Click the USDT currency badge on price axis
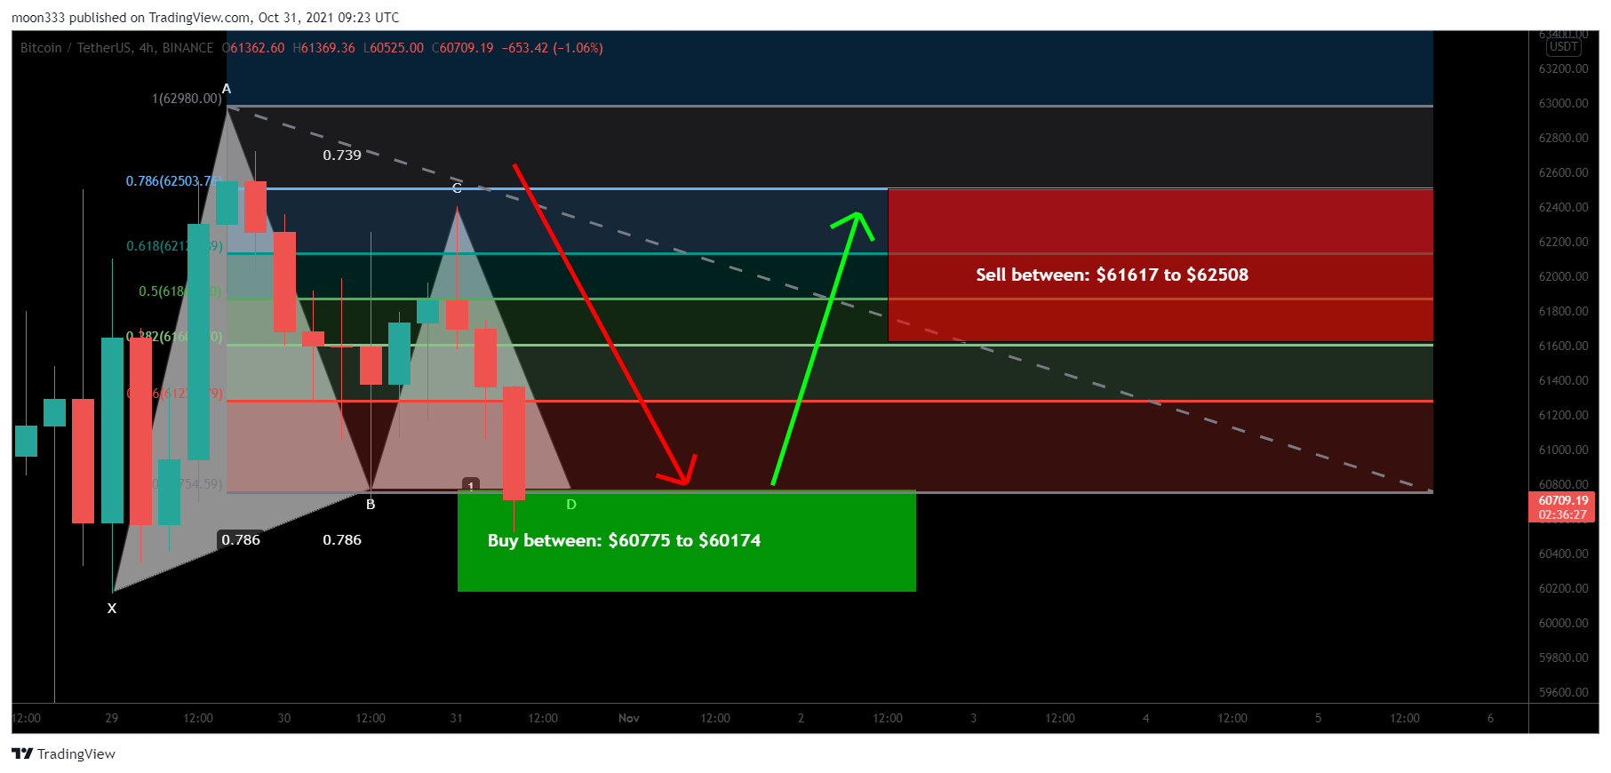1611x773 pixels. (x=1563, y=47)
